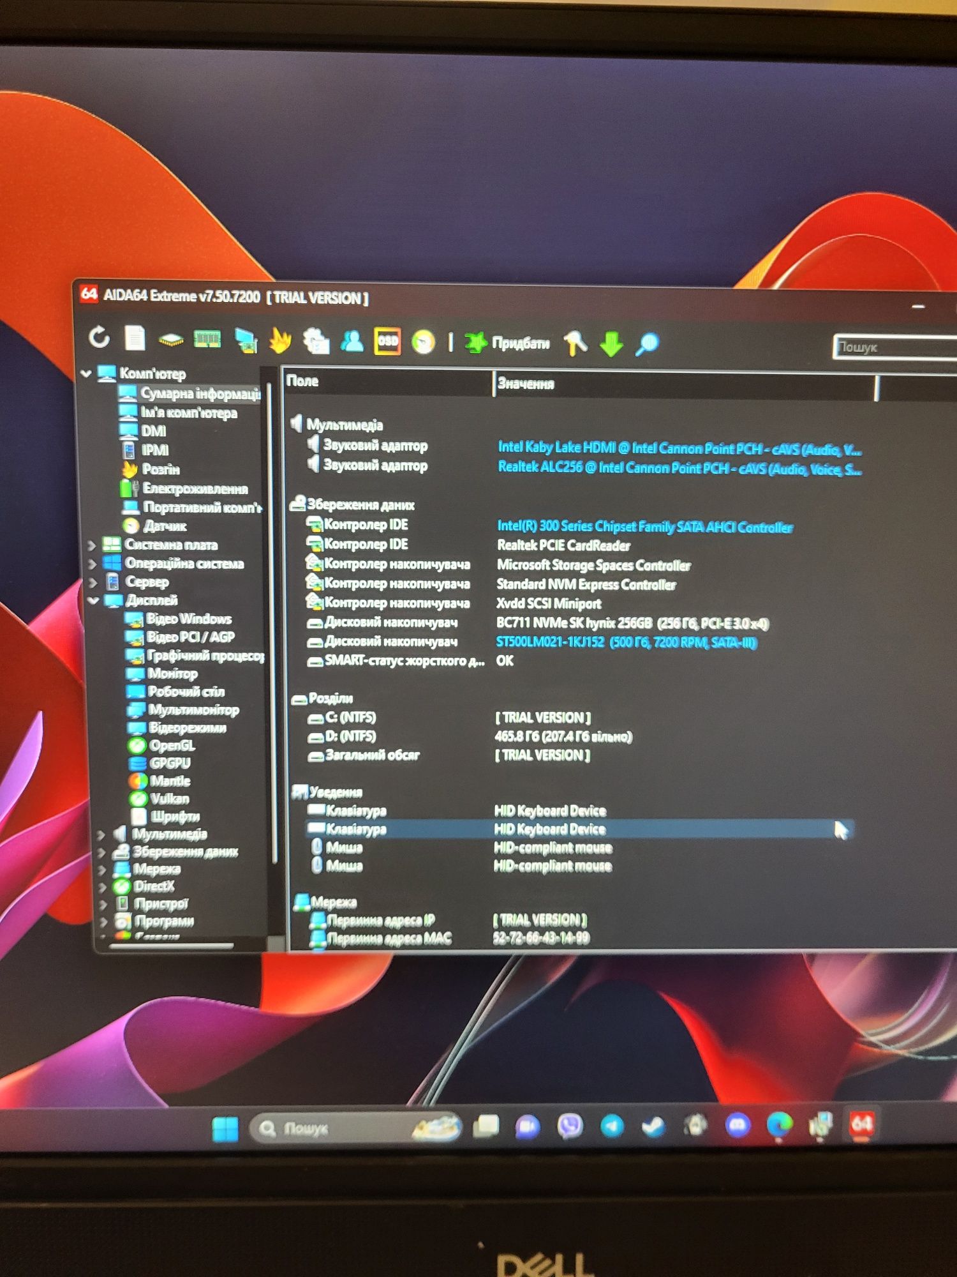Viewport: 957px width, 1277px height.
Task: Open the Intel Kaby Lake HDMI link
Action: 679,449
